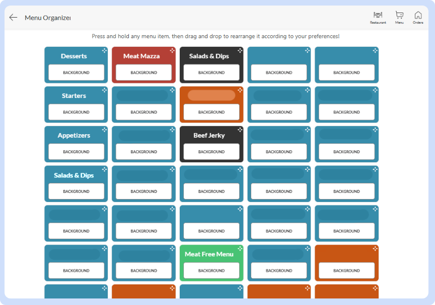Click the move handle icon on Beef Jerky tile
This screenshot has height=305, width=435.
(x=240, y=130)
